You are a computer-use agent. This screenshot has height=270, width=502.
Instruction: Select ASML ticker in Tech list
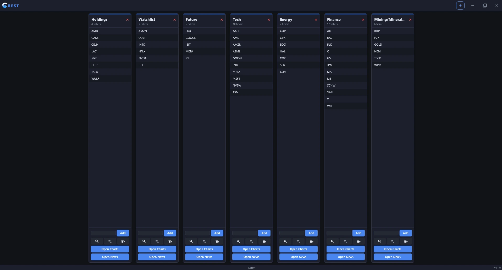click(251, 51)
